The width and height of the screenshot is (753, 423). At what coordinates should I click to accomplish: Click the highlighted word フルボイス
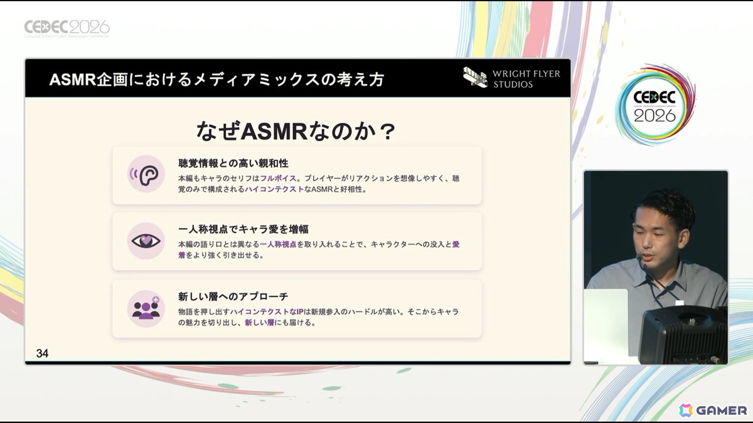coord(278,179)
